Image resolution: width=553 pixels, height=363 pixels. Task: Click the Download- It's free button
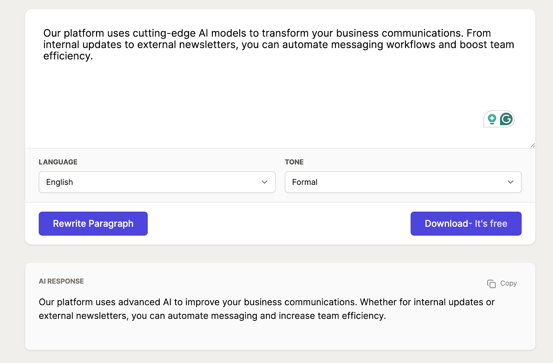(466, 223)
